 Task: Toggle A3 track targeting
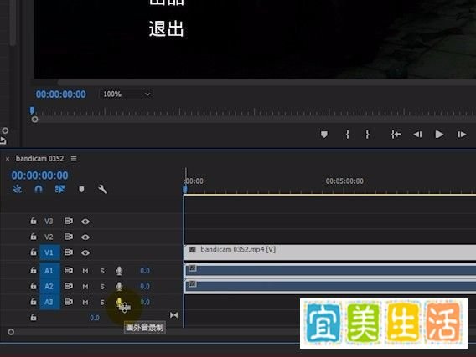point(49,302)
